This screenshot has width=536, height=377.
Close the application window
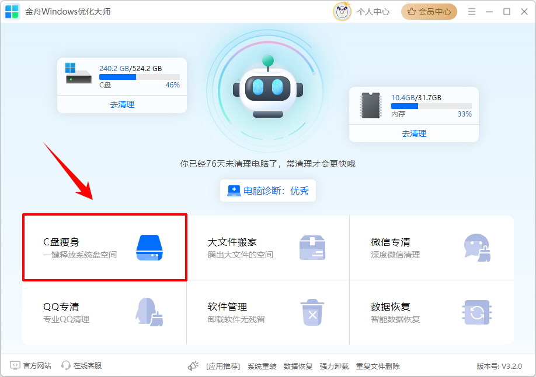(524, 12)
